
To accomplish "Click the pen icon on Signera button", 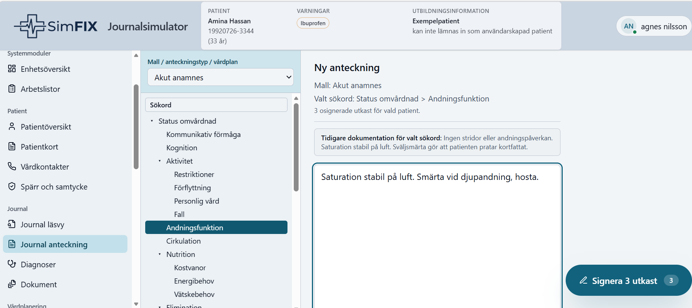I will (x=583, y=280).
